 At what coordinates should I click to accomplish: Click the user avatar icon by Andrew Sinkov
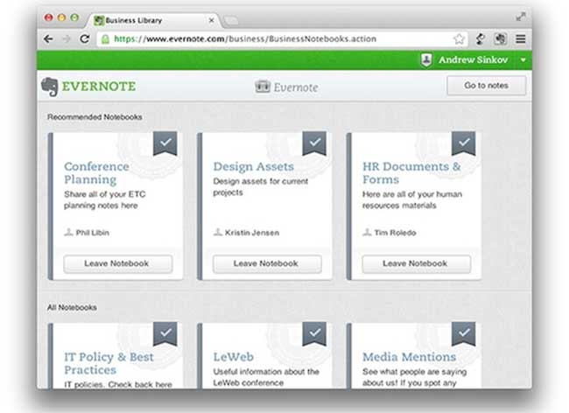click(x=426, y=59)
